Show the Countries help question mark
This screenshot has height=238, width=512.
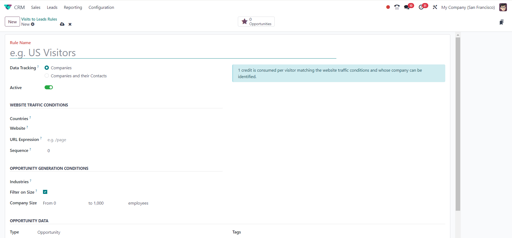tap(30, 117)
